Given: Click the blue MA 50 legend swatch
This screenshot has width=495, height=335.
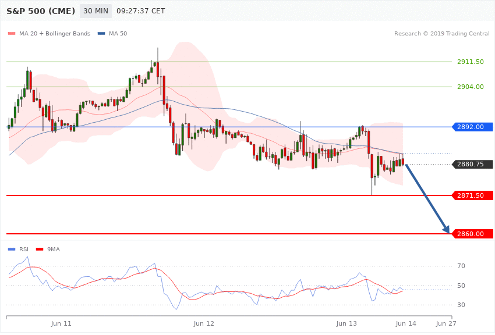Looking at the screenshot, I should [101, 33].
